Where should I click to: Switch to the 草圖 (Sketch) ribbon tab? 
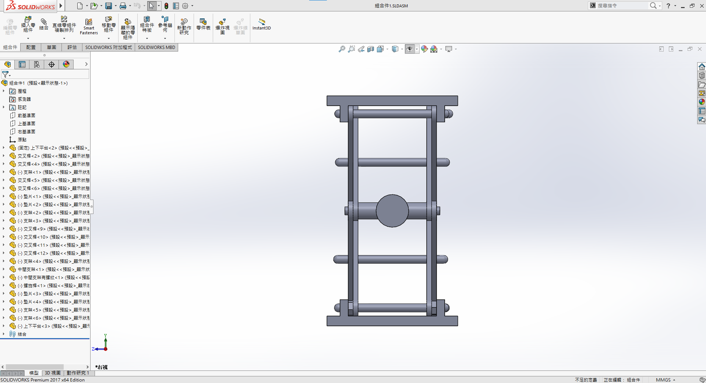[x=52, y=47]
